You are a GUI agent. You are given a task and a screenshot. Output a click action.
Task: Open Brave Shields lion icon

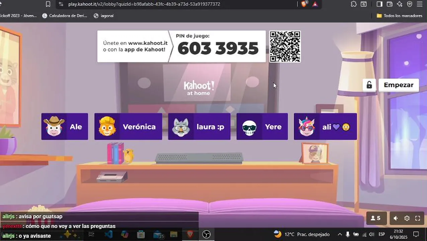304,4
